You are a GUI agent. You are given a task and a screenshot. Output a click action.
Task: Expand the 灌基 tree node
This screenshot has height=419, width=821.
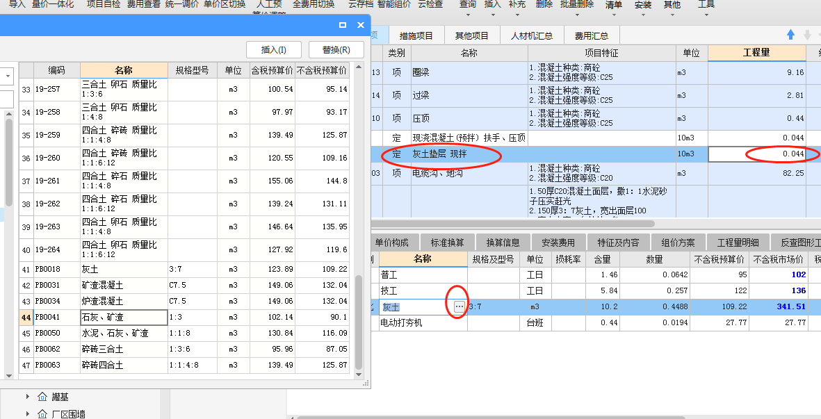pyautogui.click(x=27, y=397)
